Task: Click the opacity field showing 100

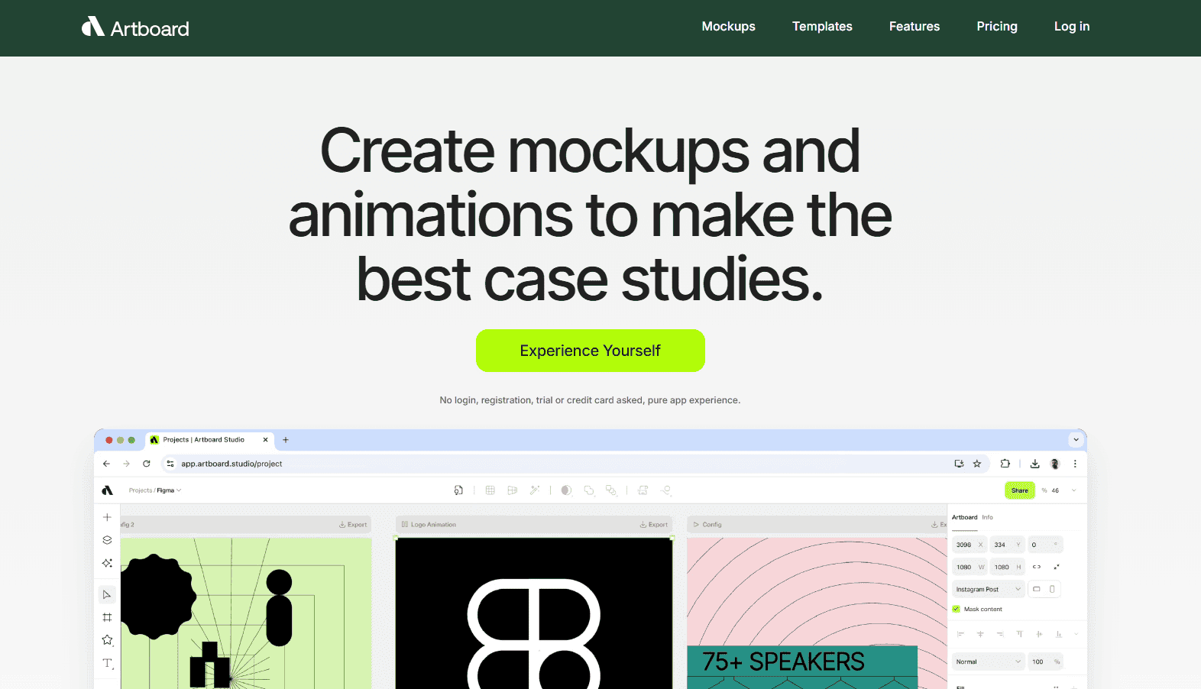Action: coord(1039,662)
